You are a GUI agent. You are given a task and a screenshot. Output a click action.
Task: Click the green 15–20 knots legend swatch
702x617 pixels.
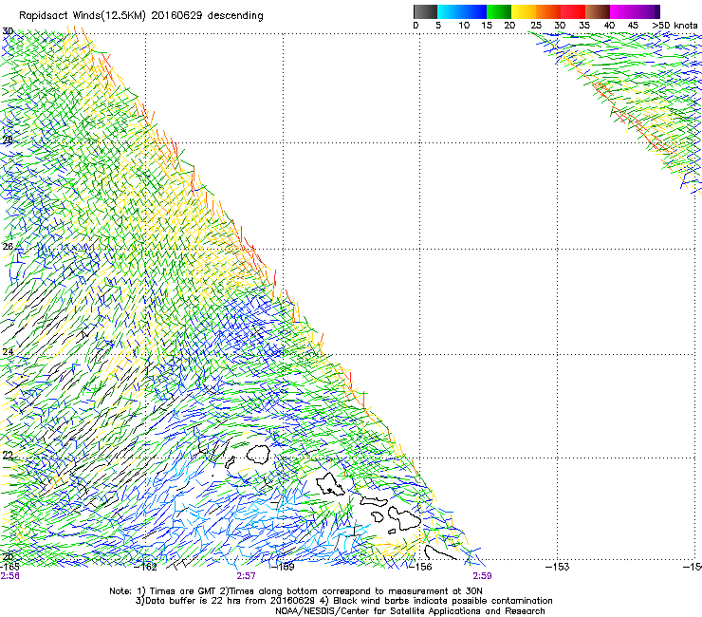499,11
